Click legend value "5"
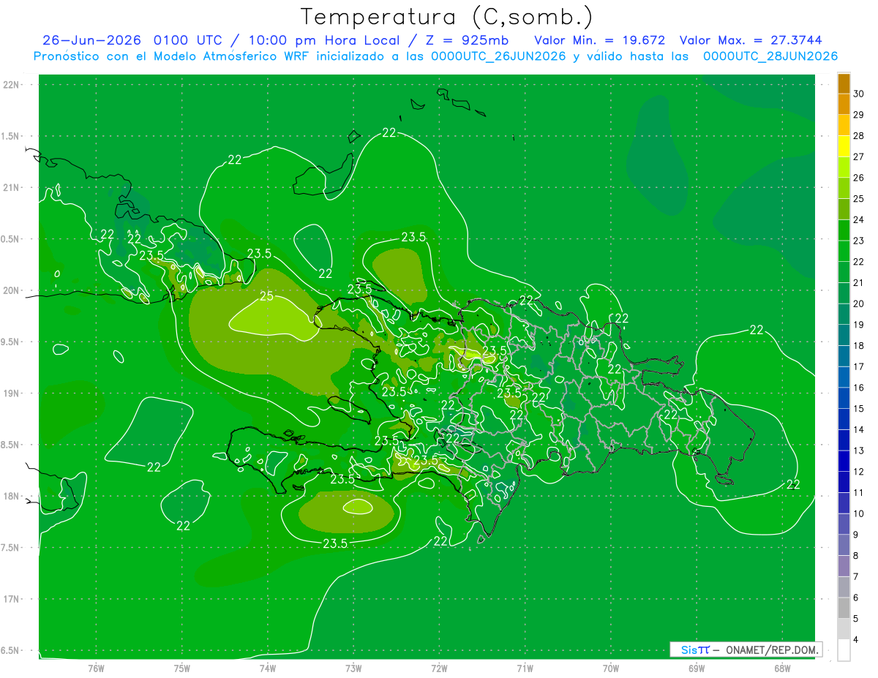 (x=857, y=619)
